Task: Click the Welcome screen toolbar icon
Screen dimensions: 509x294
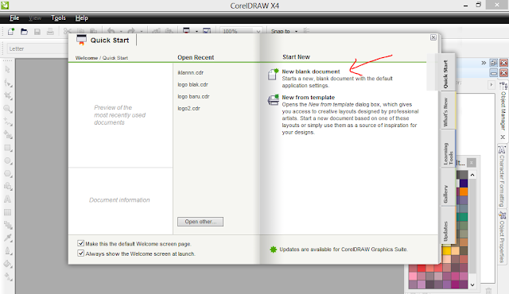Action: click(x=207, y=31)
